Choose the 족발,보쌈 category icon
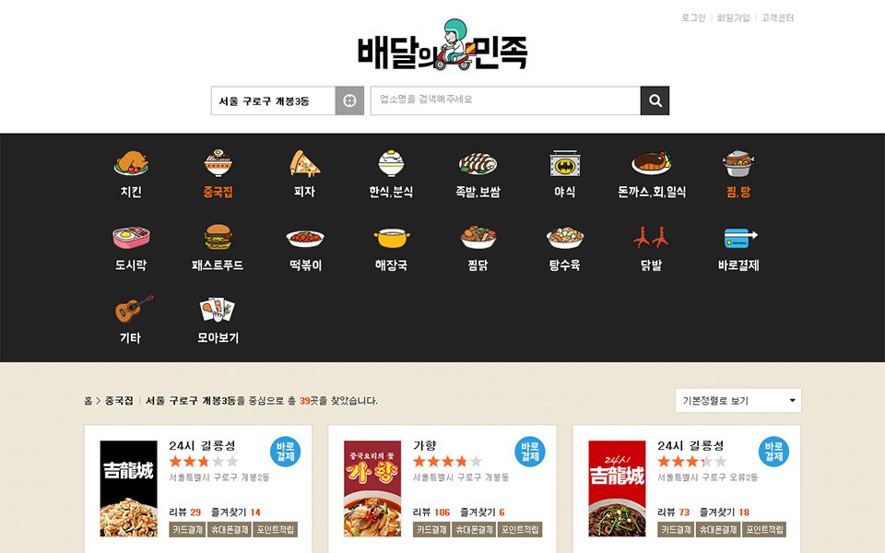Image resolution: width=885 pixels, height=553 pixels. click(x=478, y=163)
